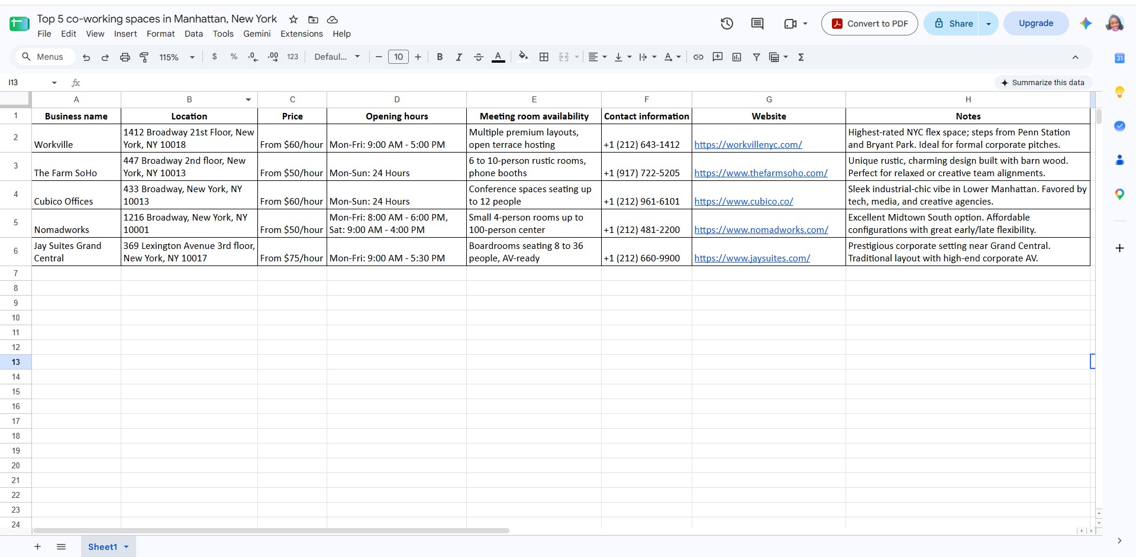The image size is (1136, 557).
Task: Open text rotation dropdown
Action: [x=672, y=57]
